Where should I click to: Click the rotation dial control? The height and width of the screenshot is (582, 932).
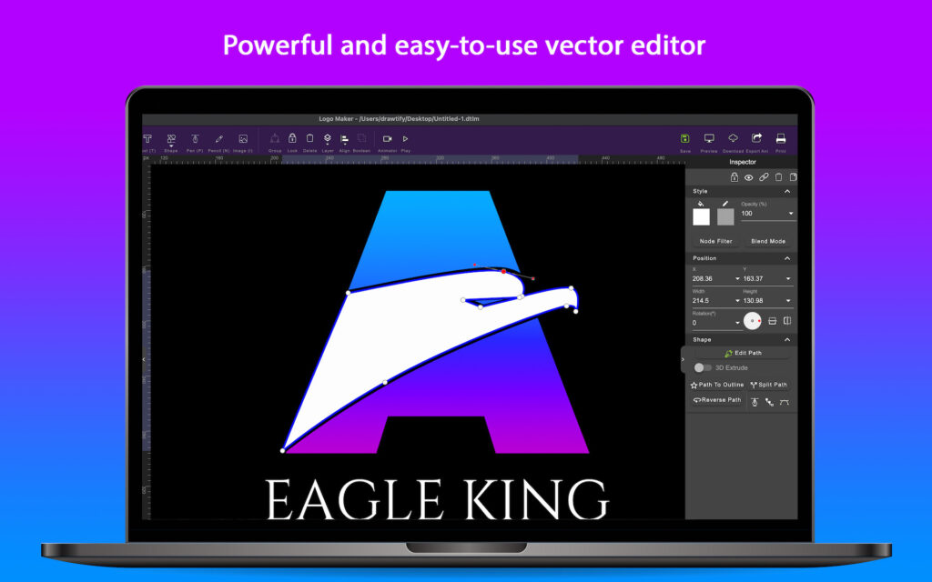coord(753,321)
